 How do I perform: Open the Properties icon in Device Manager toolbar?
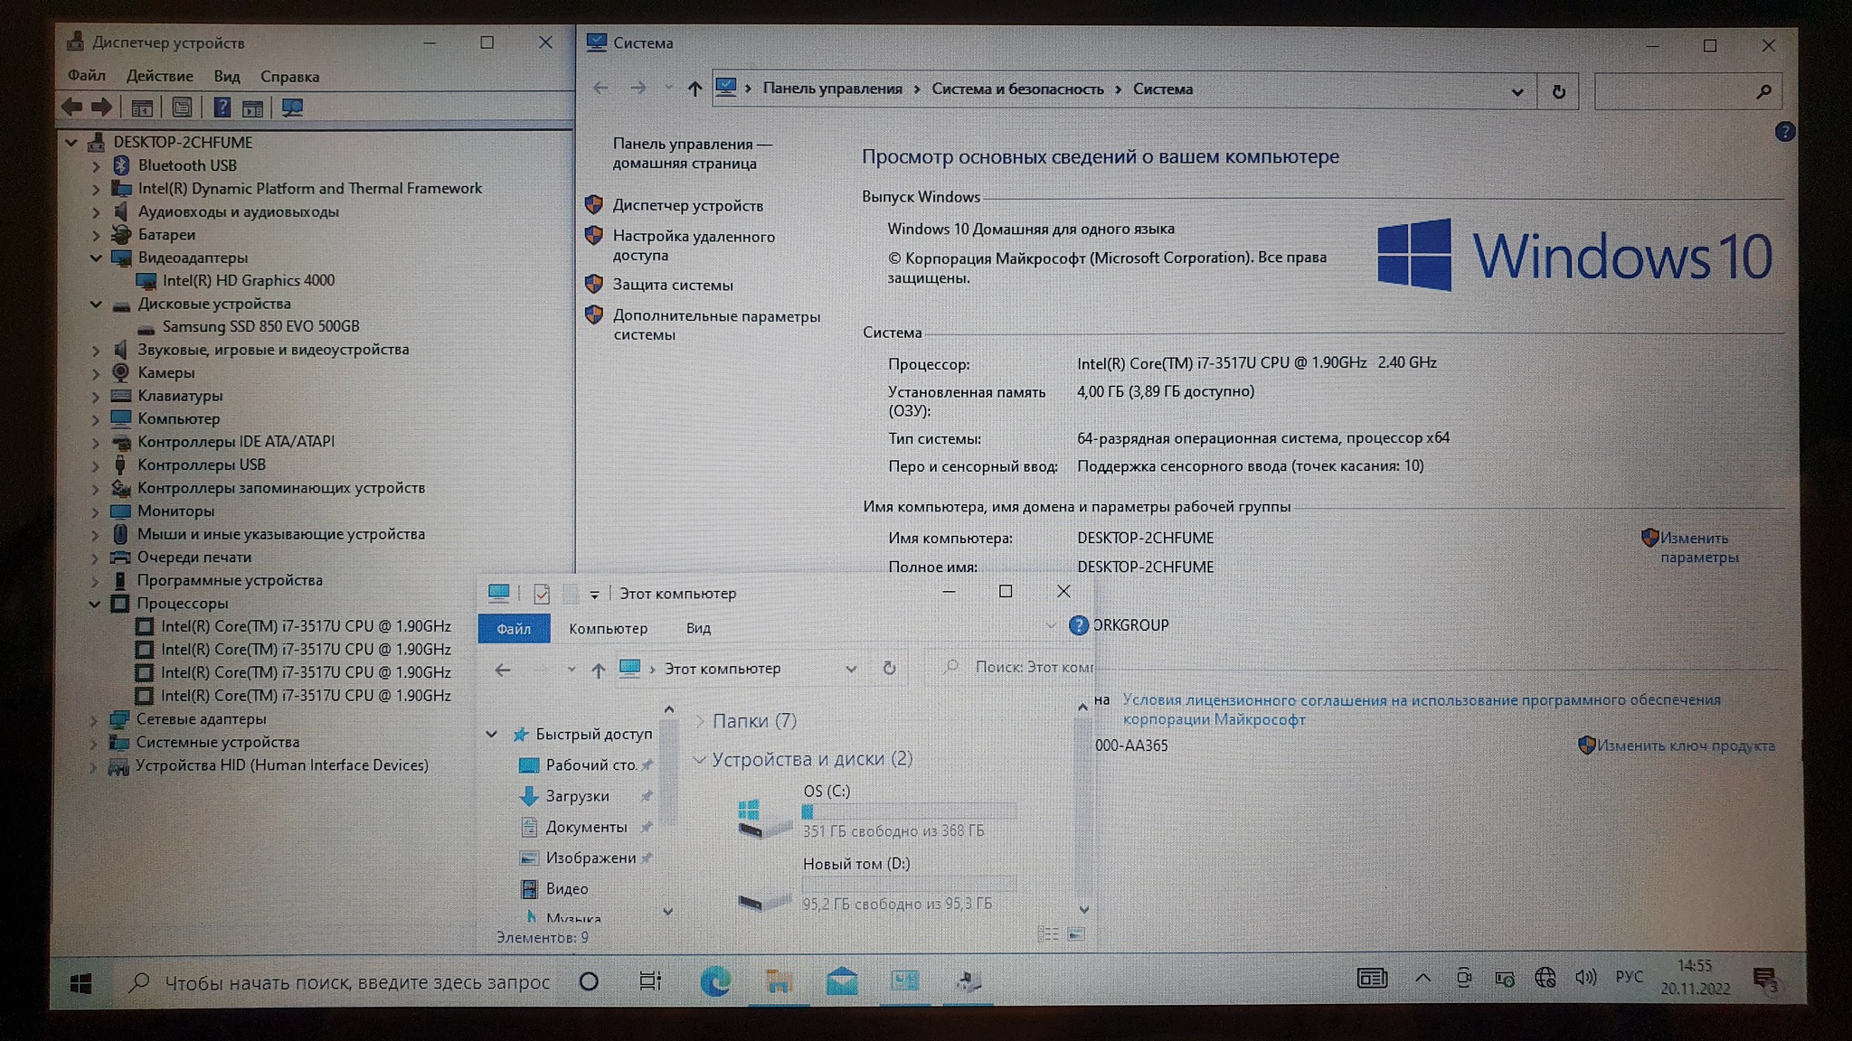click(x=182, y=108)
